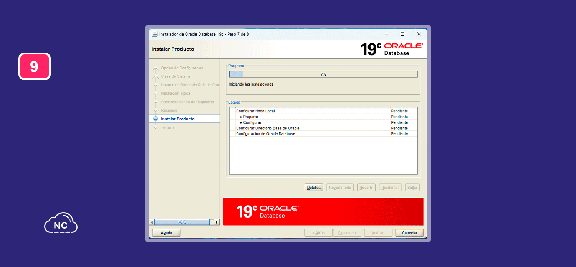Click the Configurar sub-item row
Screen dimensions: 576x267
click(323, 122)
